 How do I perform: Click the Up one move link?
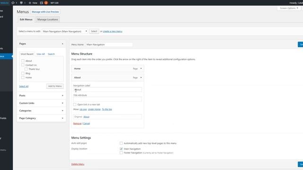83,109
